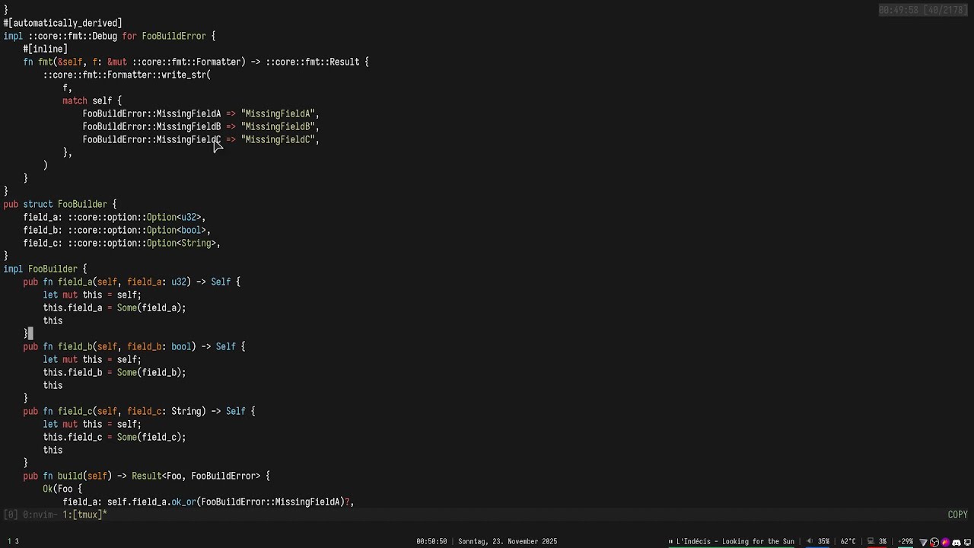974x548 pixels.
Task: Click the pub fn build method signature
Action: coord(146,476)
